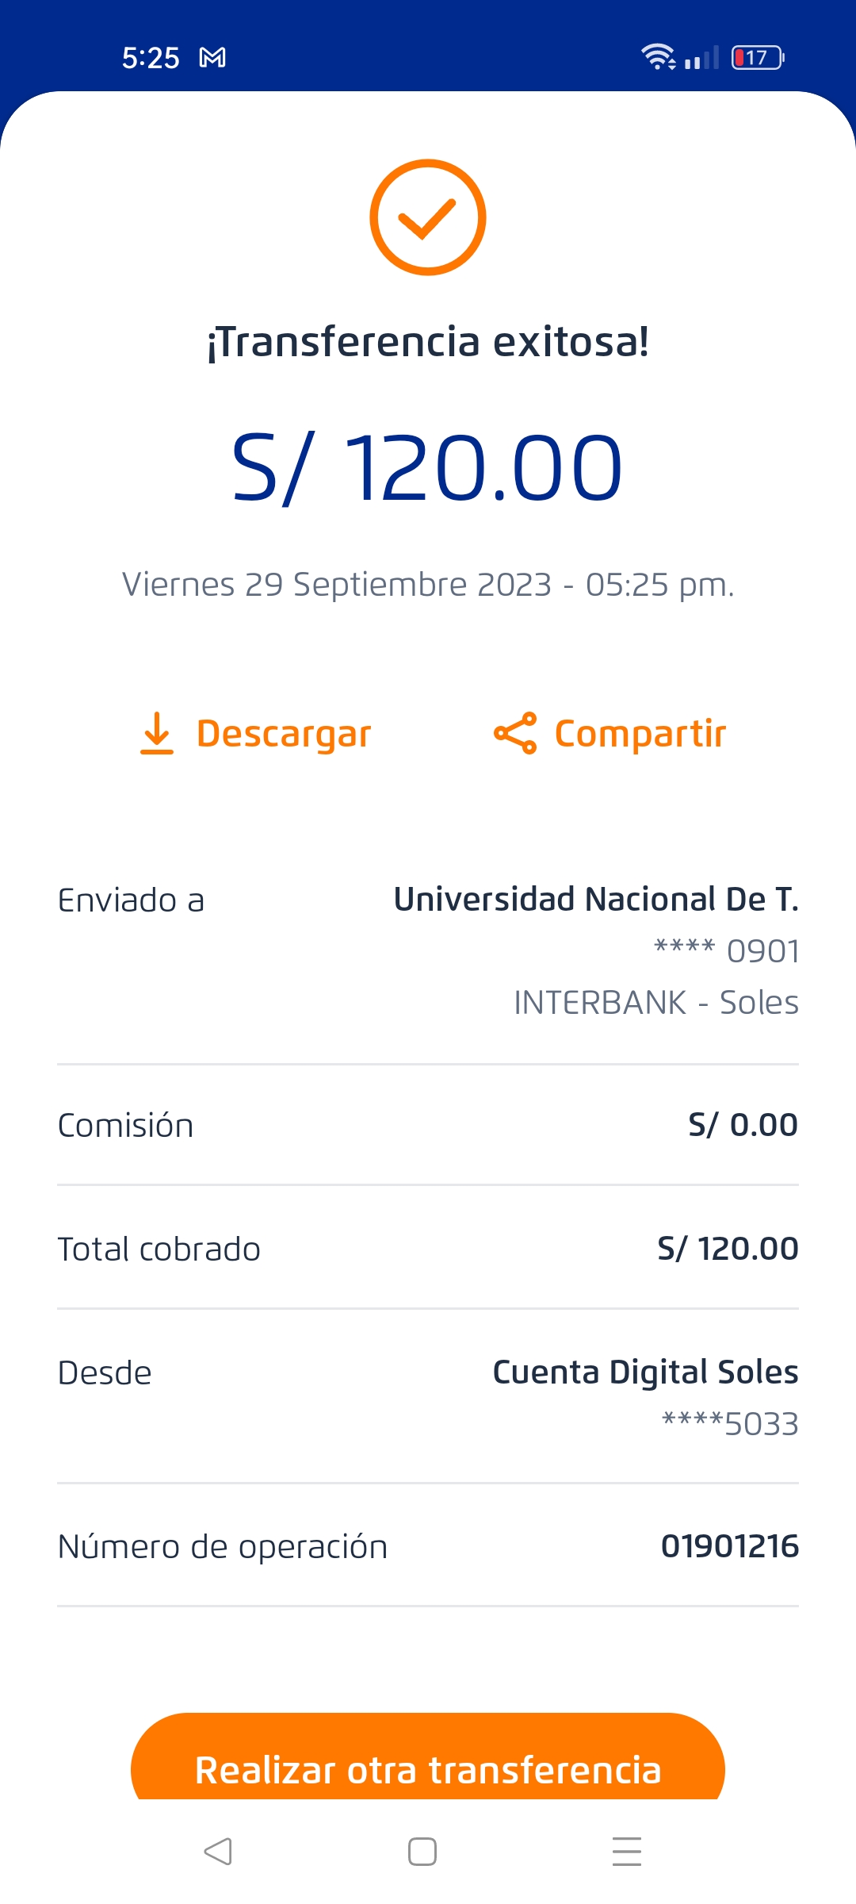The height and width of the screenshot is (1904, 856).
Task: Tap the download arrow icon
Action: (157, 733)
